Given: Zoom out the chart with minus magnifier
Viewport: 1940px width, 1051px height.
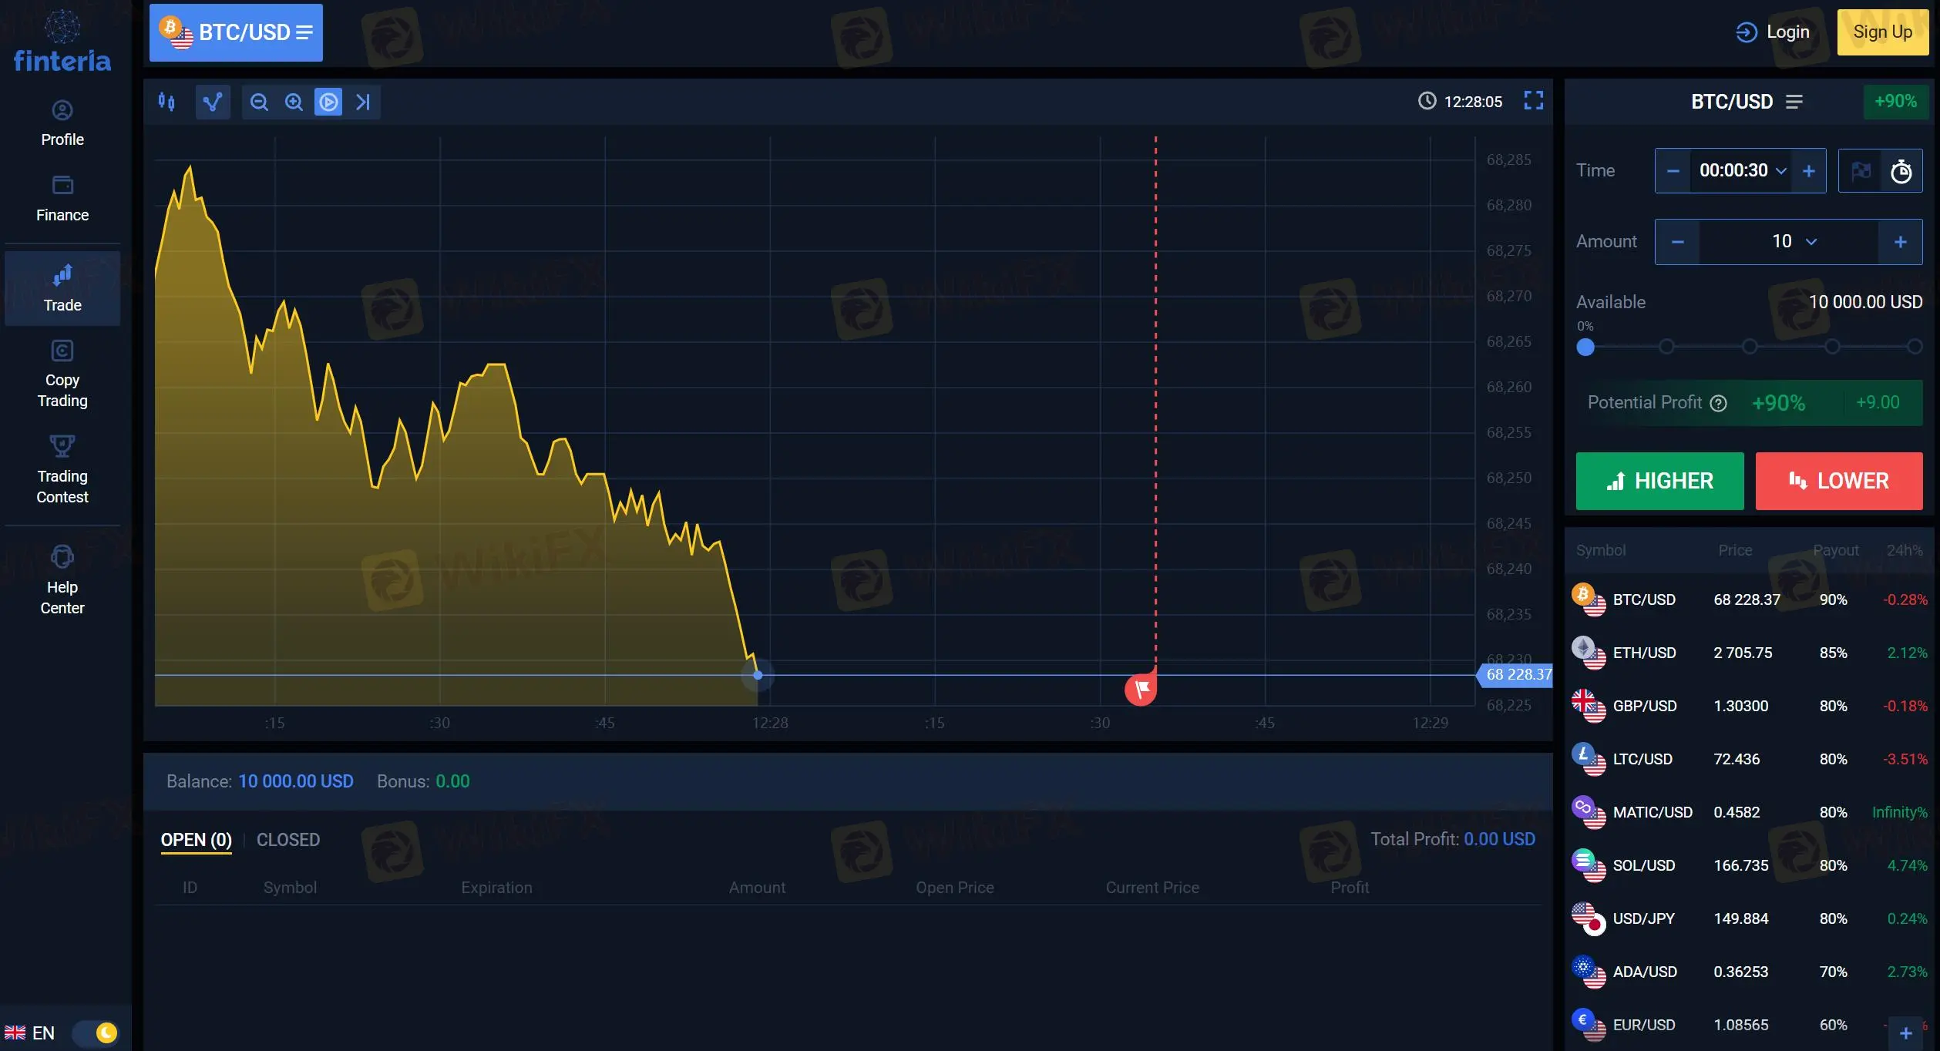Looking at the screenshot, I should tap(260, 102).
